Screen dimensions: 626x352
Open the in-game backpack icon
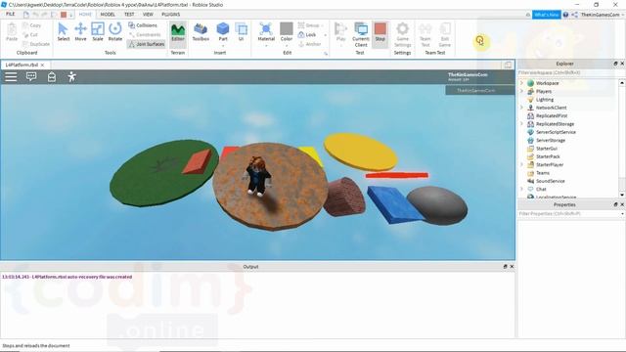click(52, 76)
